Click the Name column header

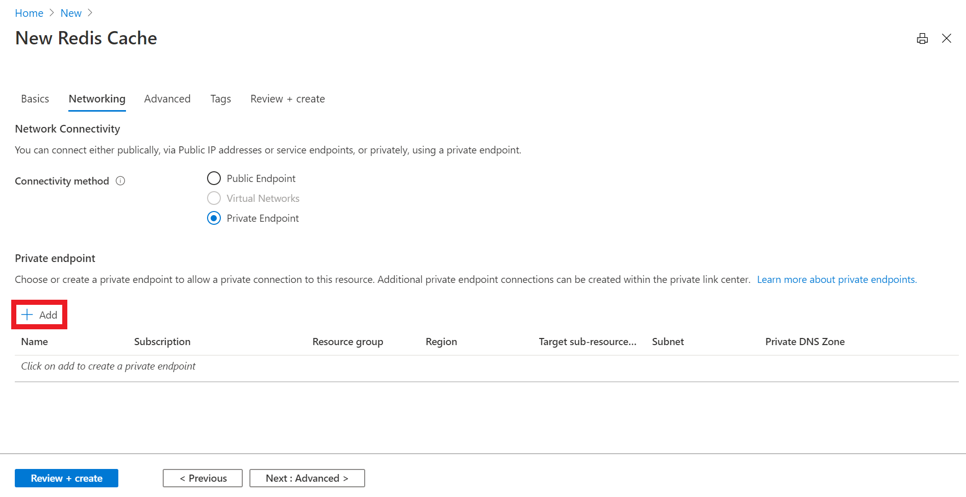click(x=34, y=342)
